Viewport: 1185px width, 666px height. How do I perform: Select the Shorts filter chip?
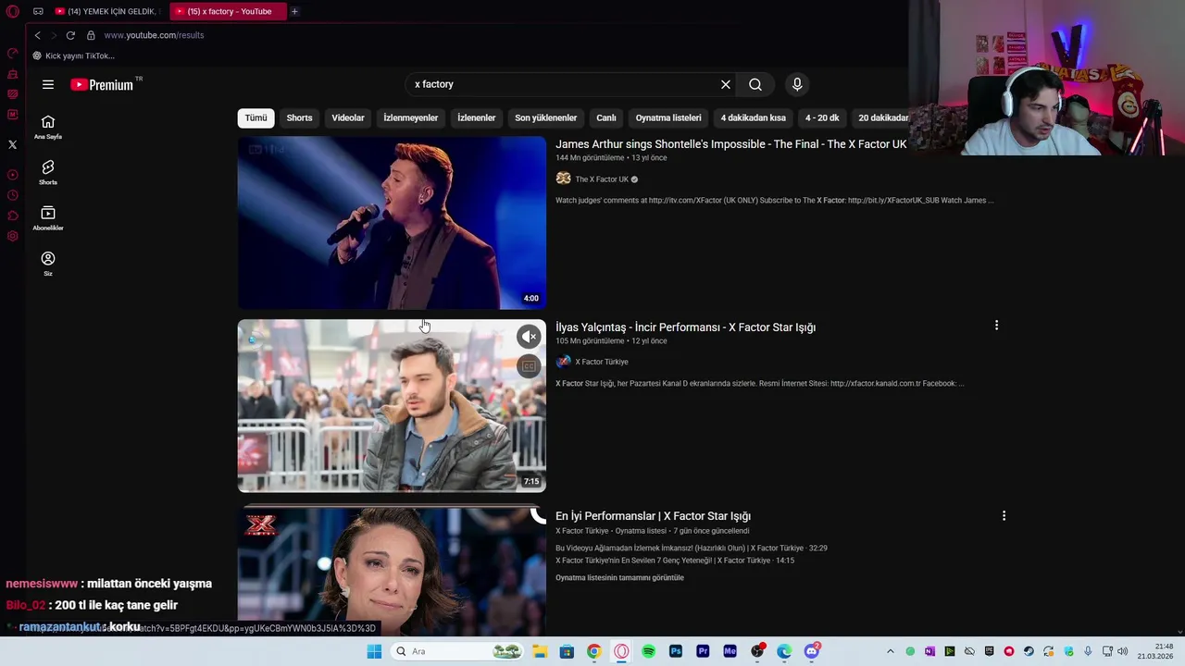tap(299, 117)
